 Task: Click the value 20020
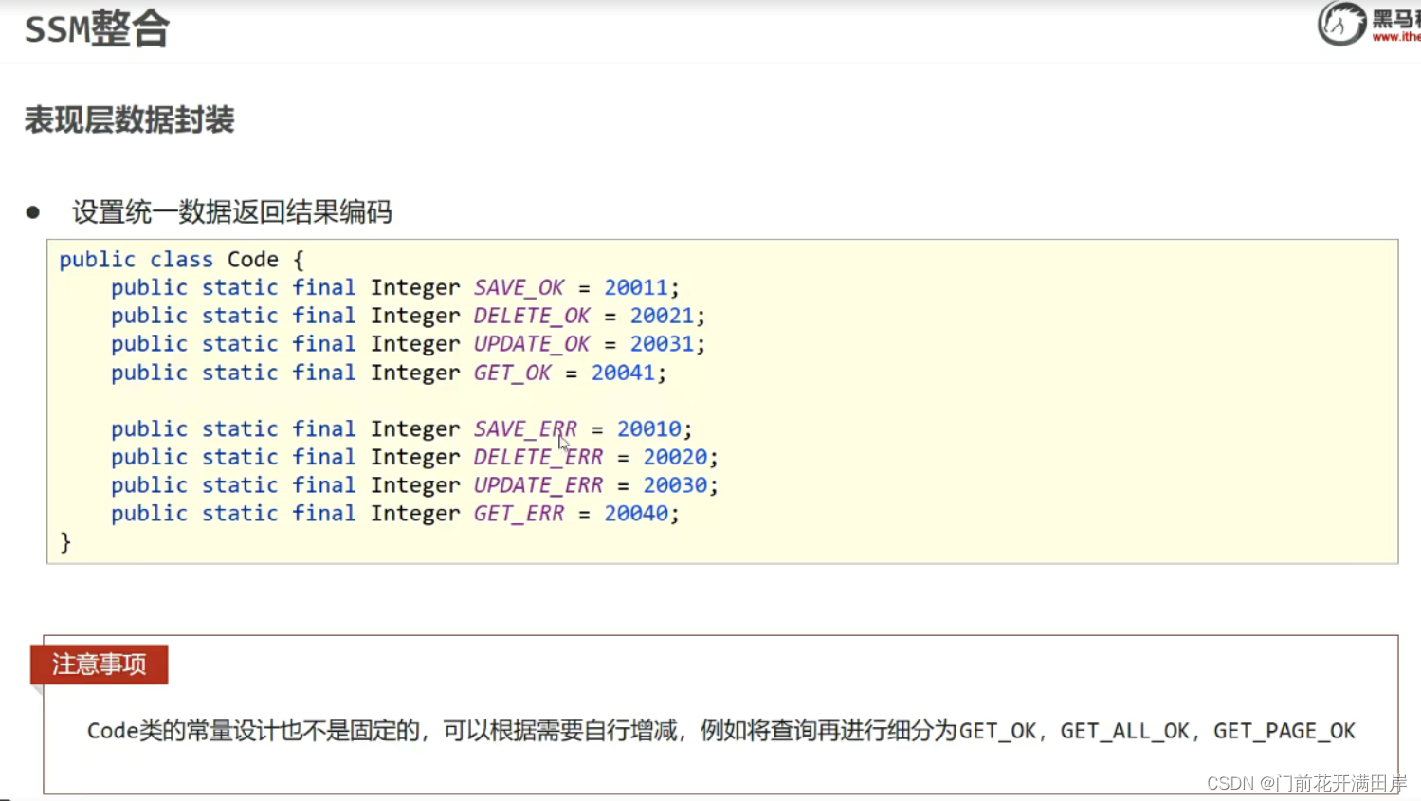pyautogui.click(x=675, y=457)
